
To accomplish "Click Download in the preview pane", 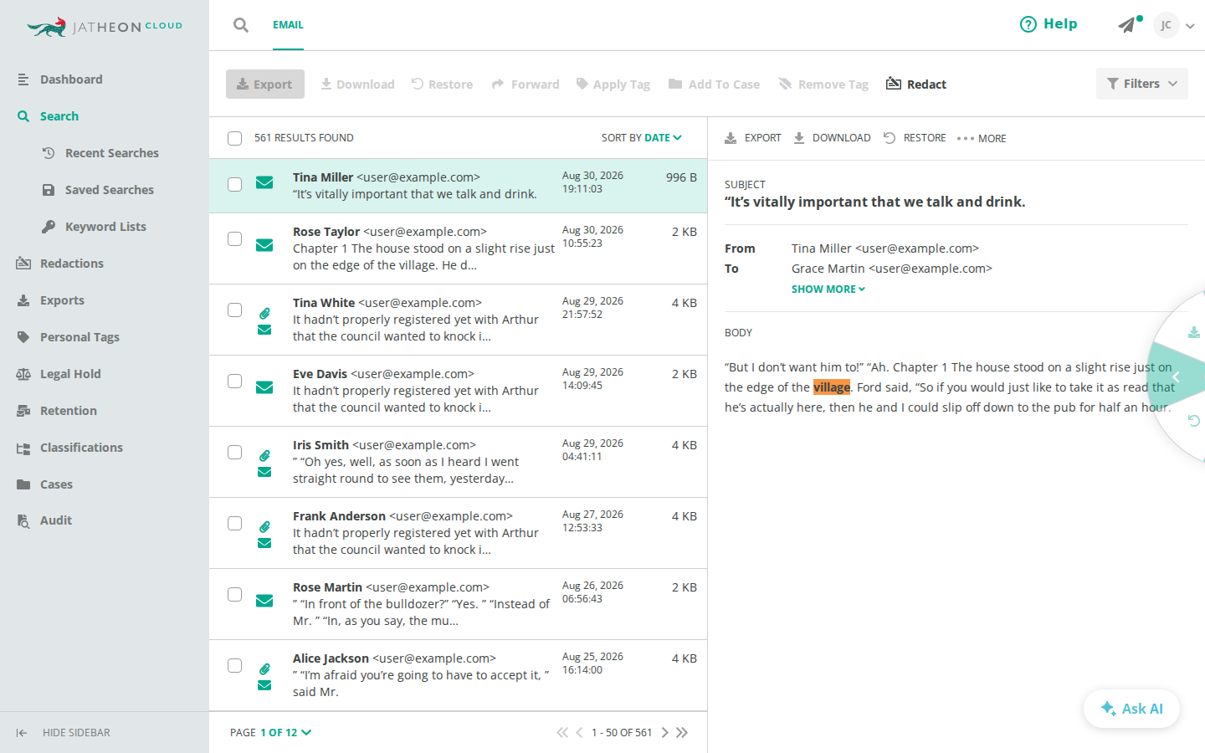I will click(x=832, y=138).
